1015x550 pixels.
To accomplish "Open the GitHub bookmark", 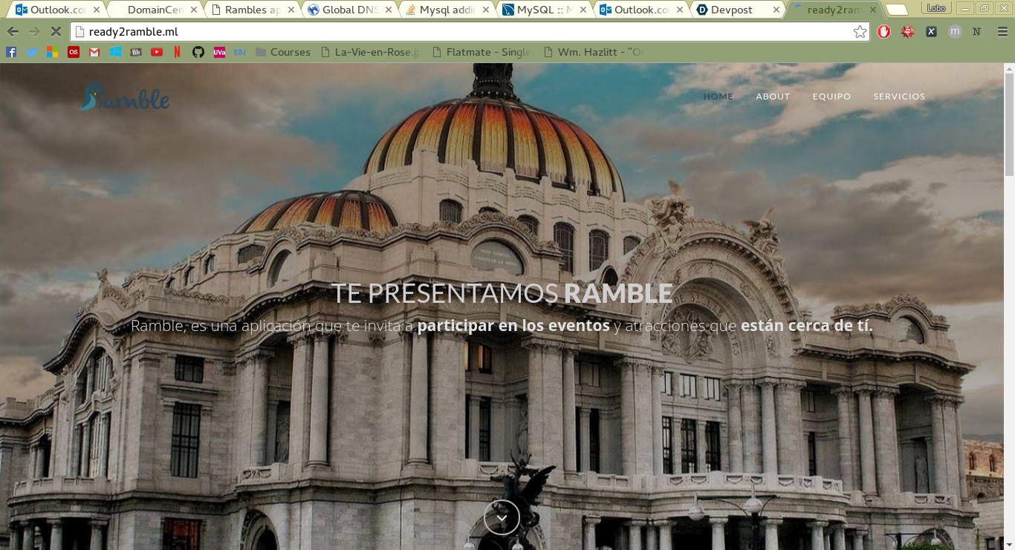I will 198,52.
